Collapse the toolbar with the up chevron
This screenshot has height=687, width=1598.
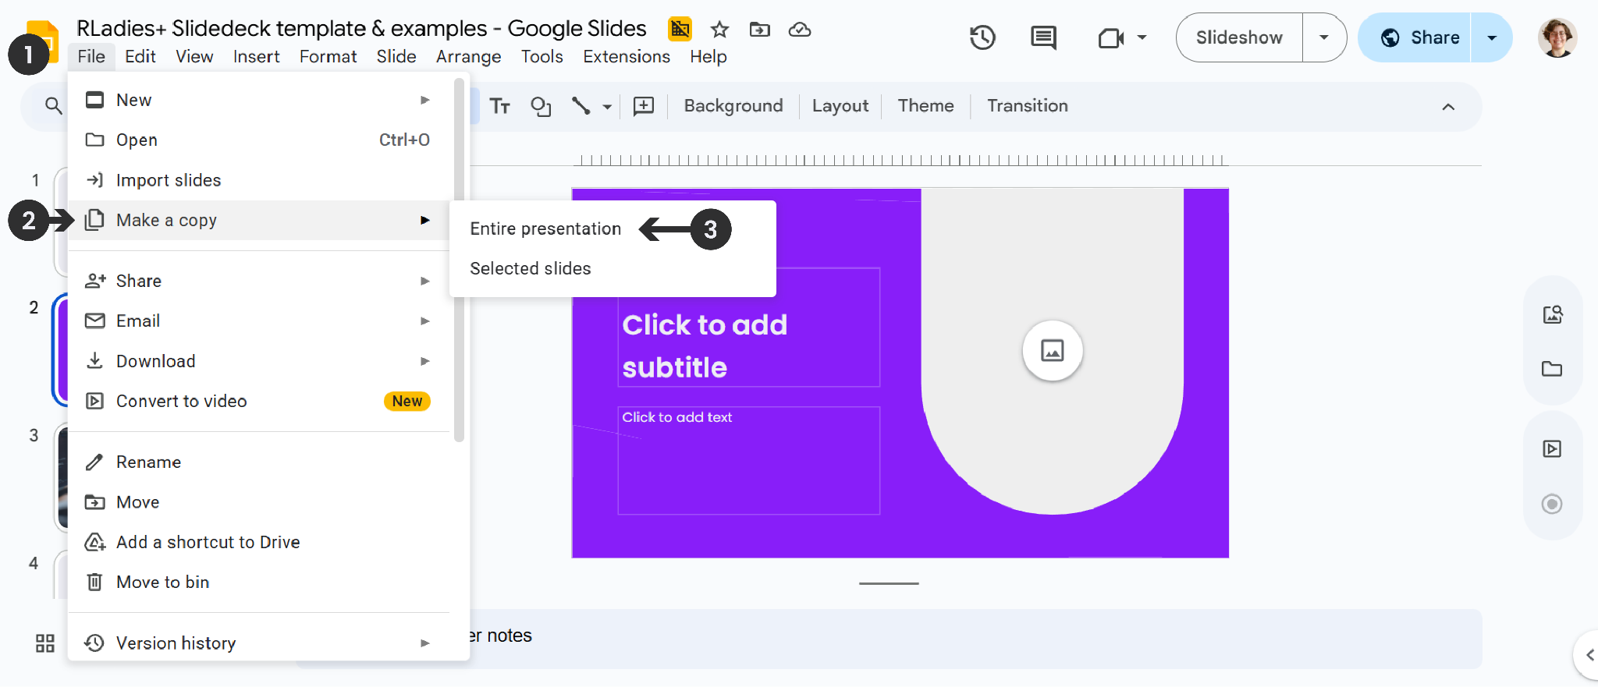pos(1448,107)
